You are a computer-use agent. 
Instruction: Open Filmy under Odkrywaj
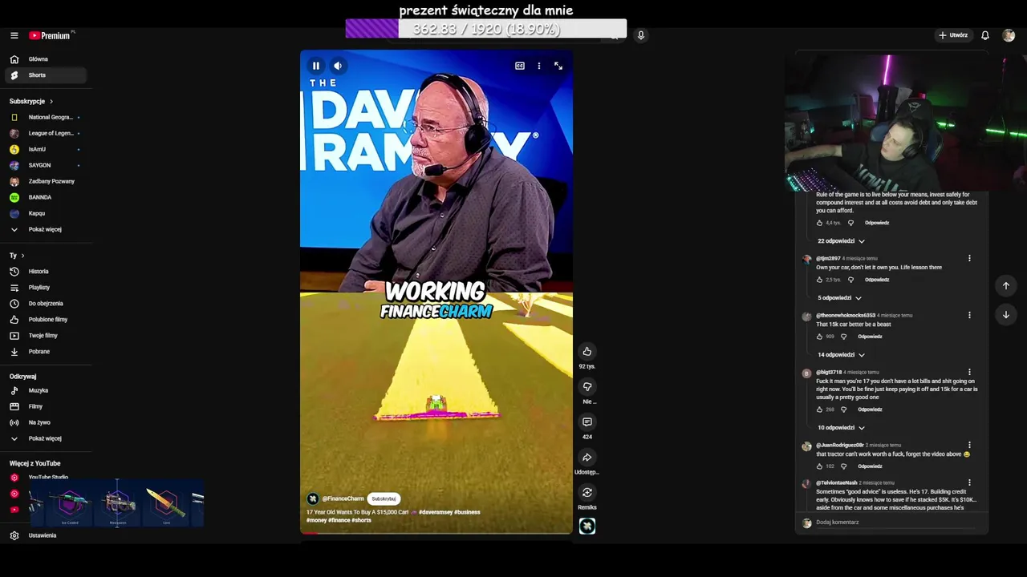click(47, 406)
